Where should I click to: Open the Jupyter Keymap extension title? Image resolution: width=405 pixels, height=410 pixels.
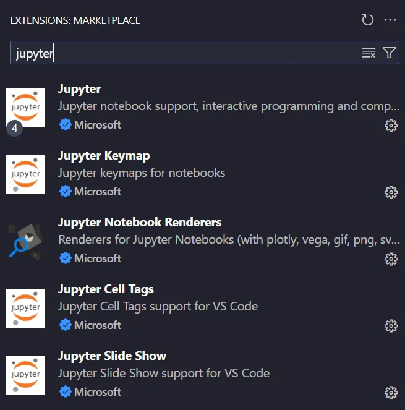104,156
